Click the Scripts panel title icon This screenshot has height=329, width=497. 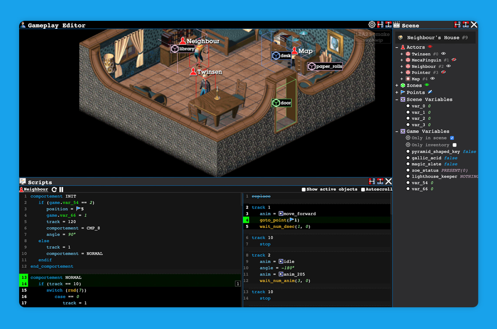(x=23, y=181)
